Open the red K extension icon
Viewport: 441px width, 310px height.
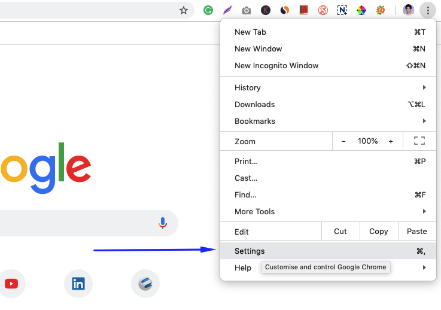266,10
